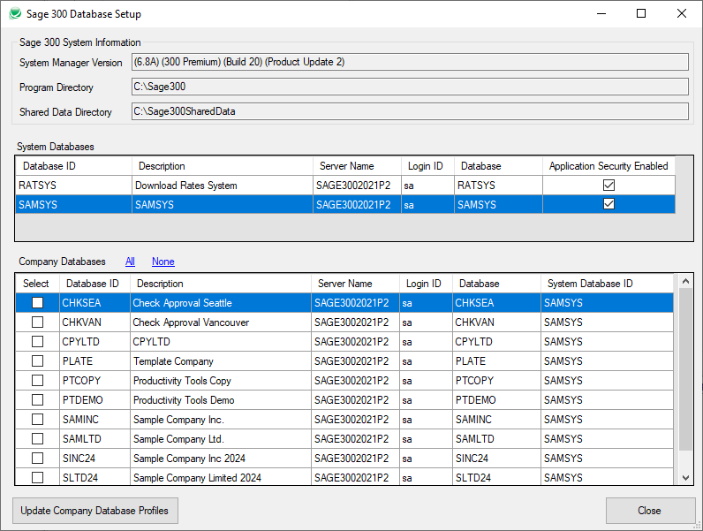Minimize the Database Setup window

click(601, 13)
